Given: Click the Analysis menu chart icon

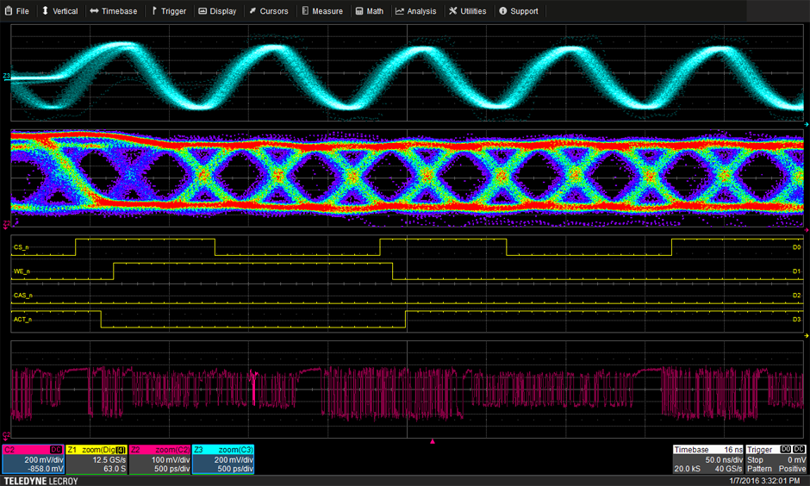Looking at the screenshot, I should (400, 11).
